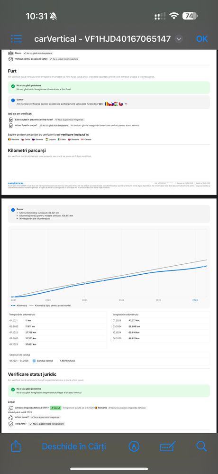The image size is (218, 474).
Task: Expand the document title dropdown chevron
Action: click(x=179, y=39)
